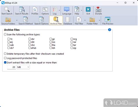
Task: Open the Search Options icon
Action: pos(41,19)
